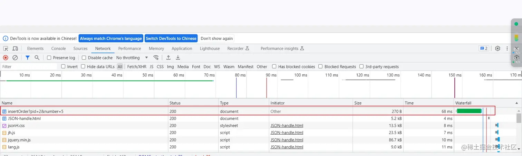Open the DevTools settings gear

tap(497, 49)
